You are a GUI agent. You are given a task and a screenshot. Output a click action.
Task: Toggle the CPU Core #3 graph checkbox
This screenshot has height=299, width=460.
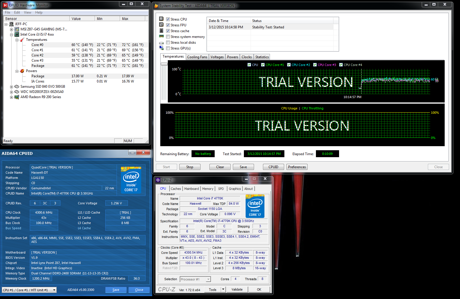tap(315, 65)
